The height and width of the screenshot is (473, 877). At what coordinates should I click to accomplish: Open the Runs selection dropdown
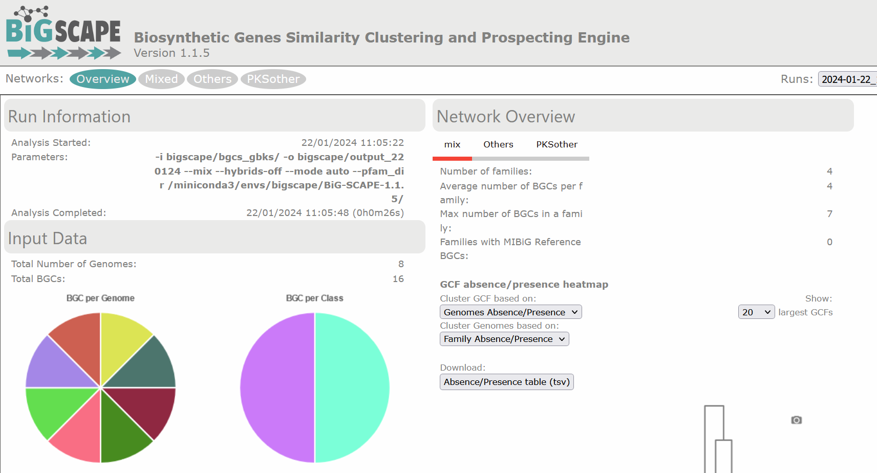click(847, 79)
